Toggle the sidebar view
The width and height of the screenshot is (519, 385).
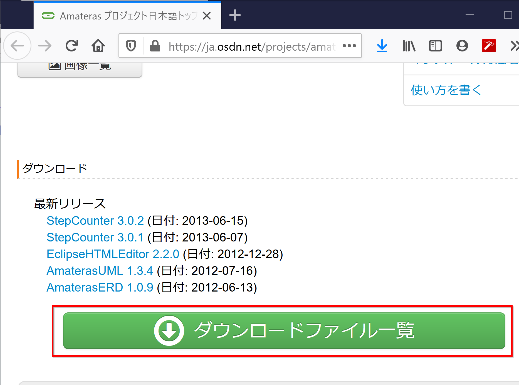point(436,46)
